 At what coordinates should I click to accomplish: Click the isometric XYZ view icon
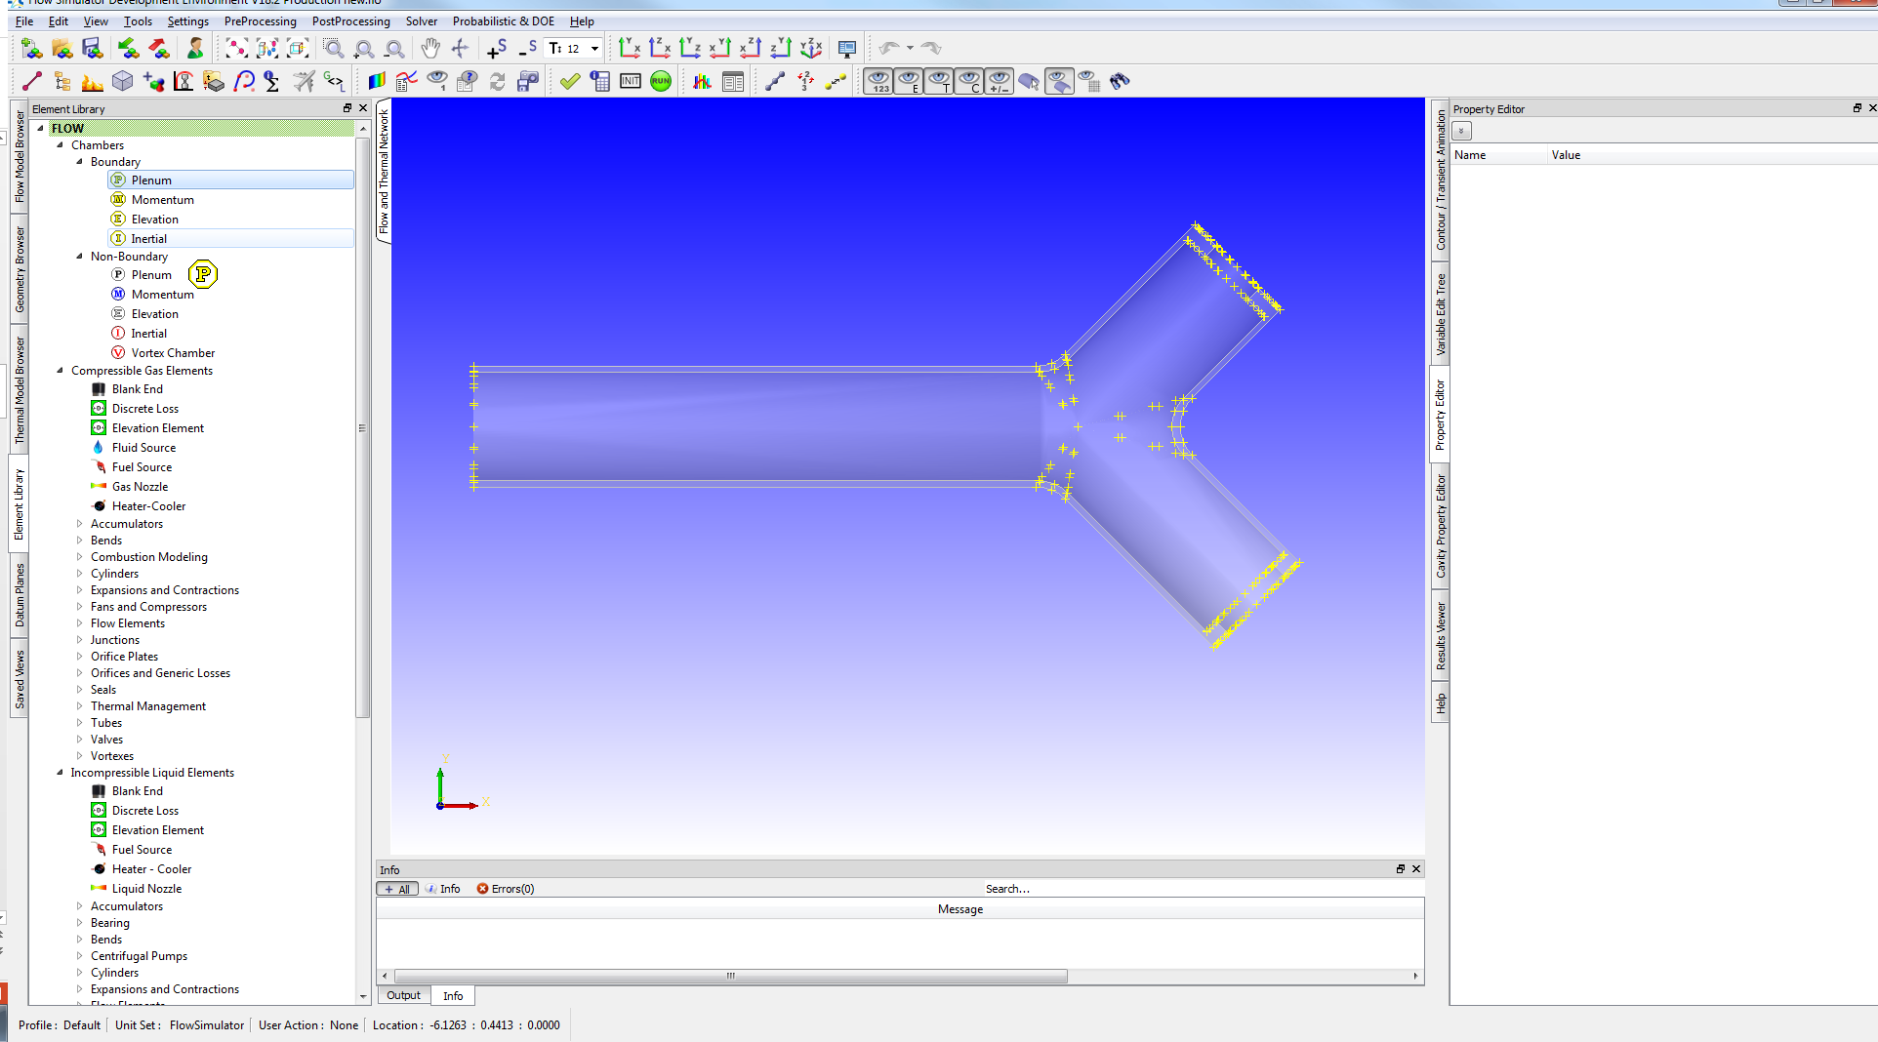pyautogui.click(x=811, y=48)
